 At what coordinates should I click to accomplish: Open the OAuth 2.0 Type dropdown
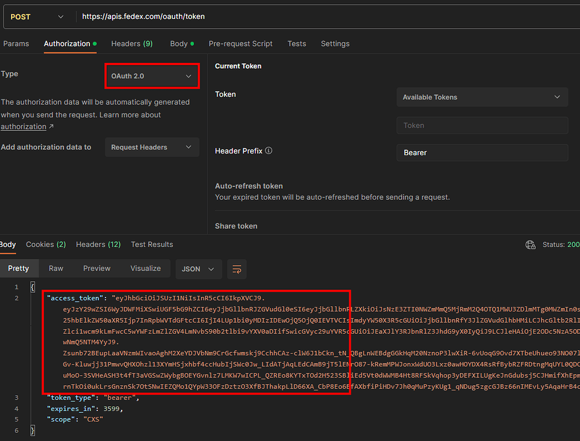(x=152, y=75)
